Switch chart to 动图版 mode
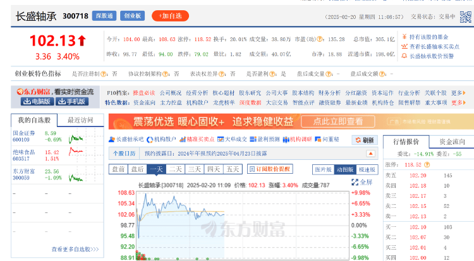 pos(344,169)
